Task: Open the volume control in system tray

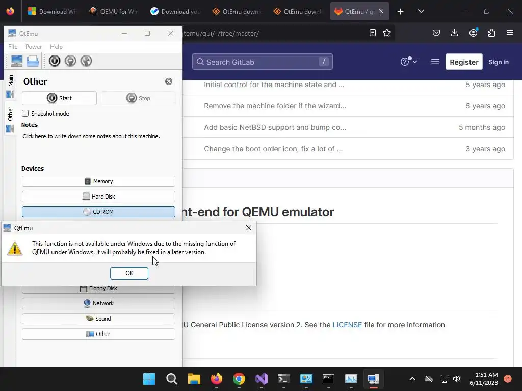Action: 456,379
